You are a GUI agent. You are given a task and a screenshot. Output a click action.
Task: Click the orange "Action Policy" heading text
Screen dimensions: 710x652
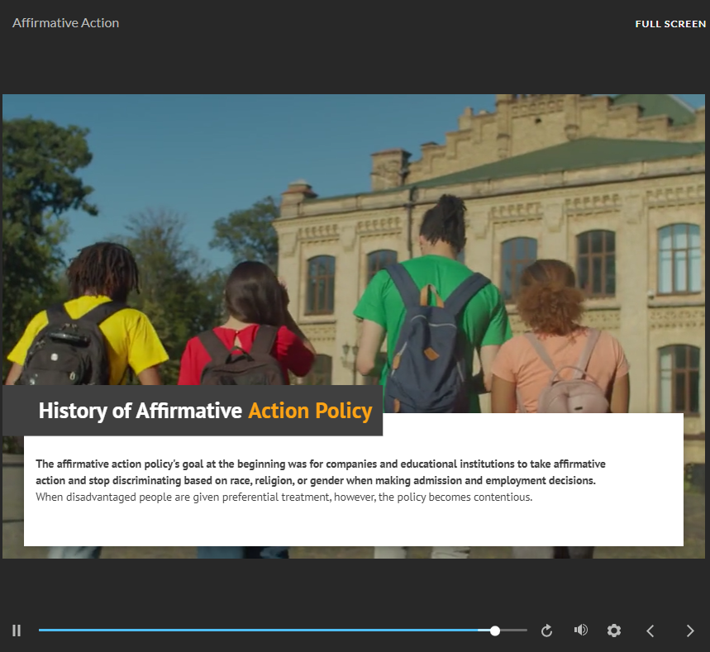click(310, 411)
